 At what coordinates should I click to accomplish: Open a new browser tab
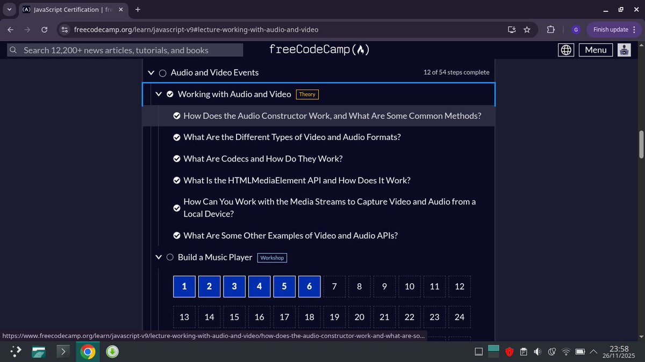[x=138, y=9]
